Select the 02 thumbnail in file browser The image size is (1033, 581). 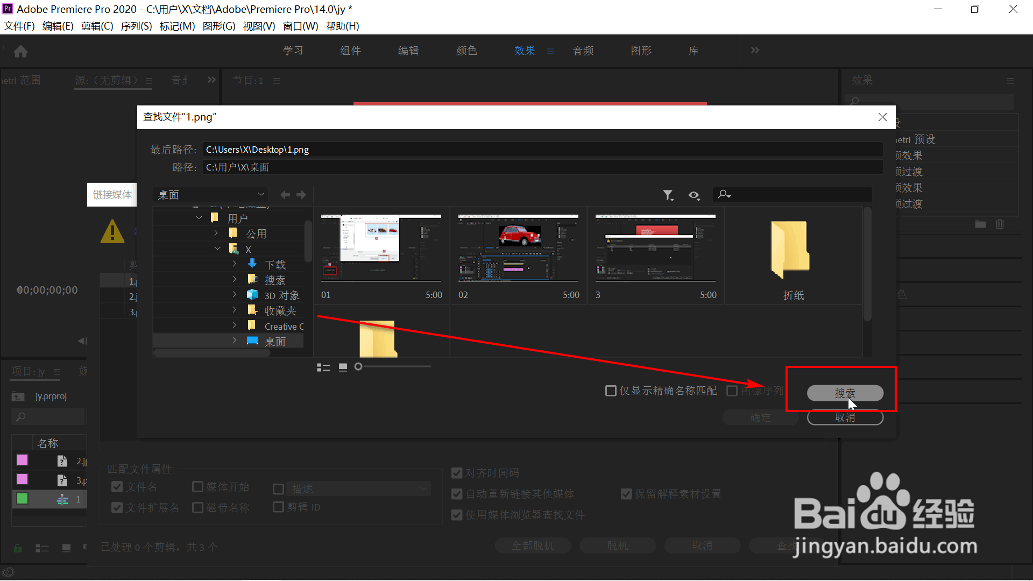518,256
